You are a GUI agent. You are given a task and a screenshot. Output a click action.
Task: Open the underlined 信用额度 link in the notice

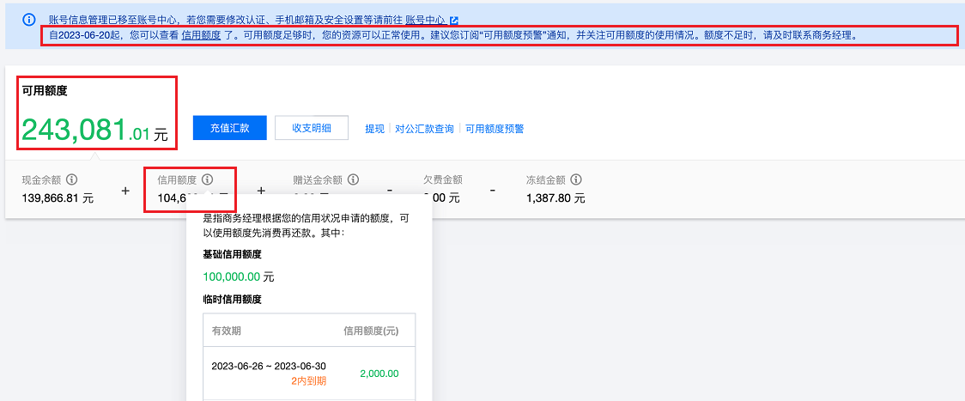tap(201, 36)
